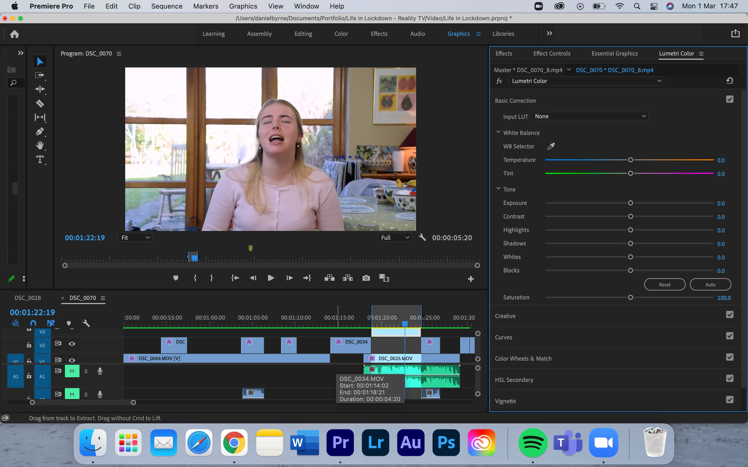The width and height of the screenshot is (748, 467).
Task: Select the Type tool
Action: [40, 160]
